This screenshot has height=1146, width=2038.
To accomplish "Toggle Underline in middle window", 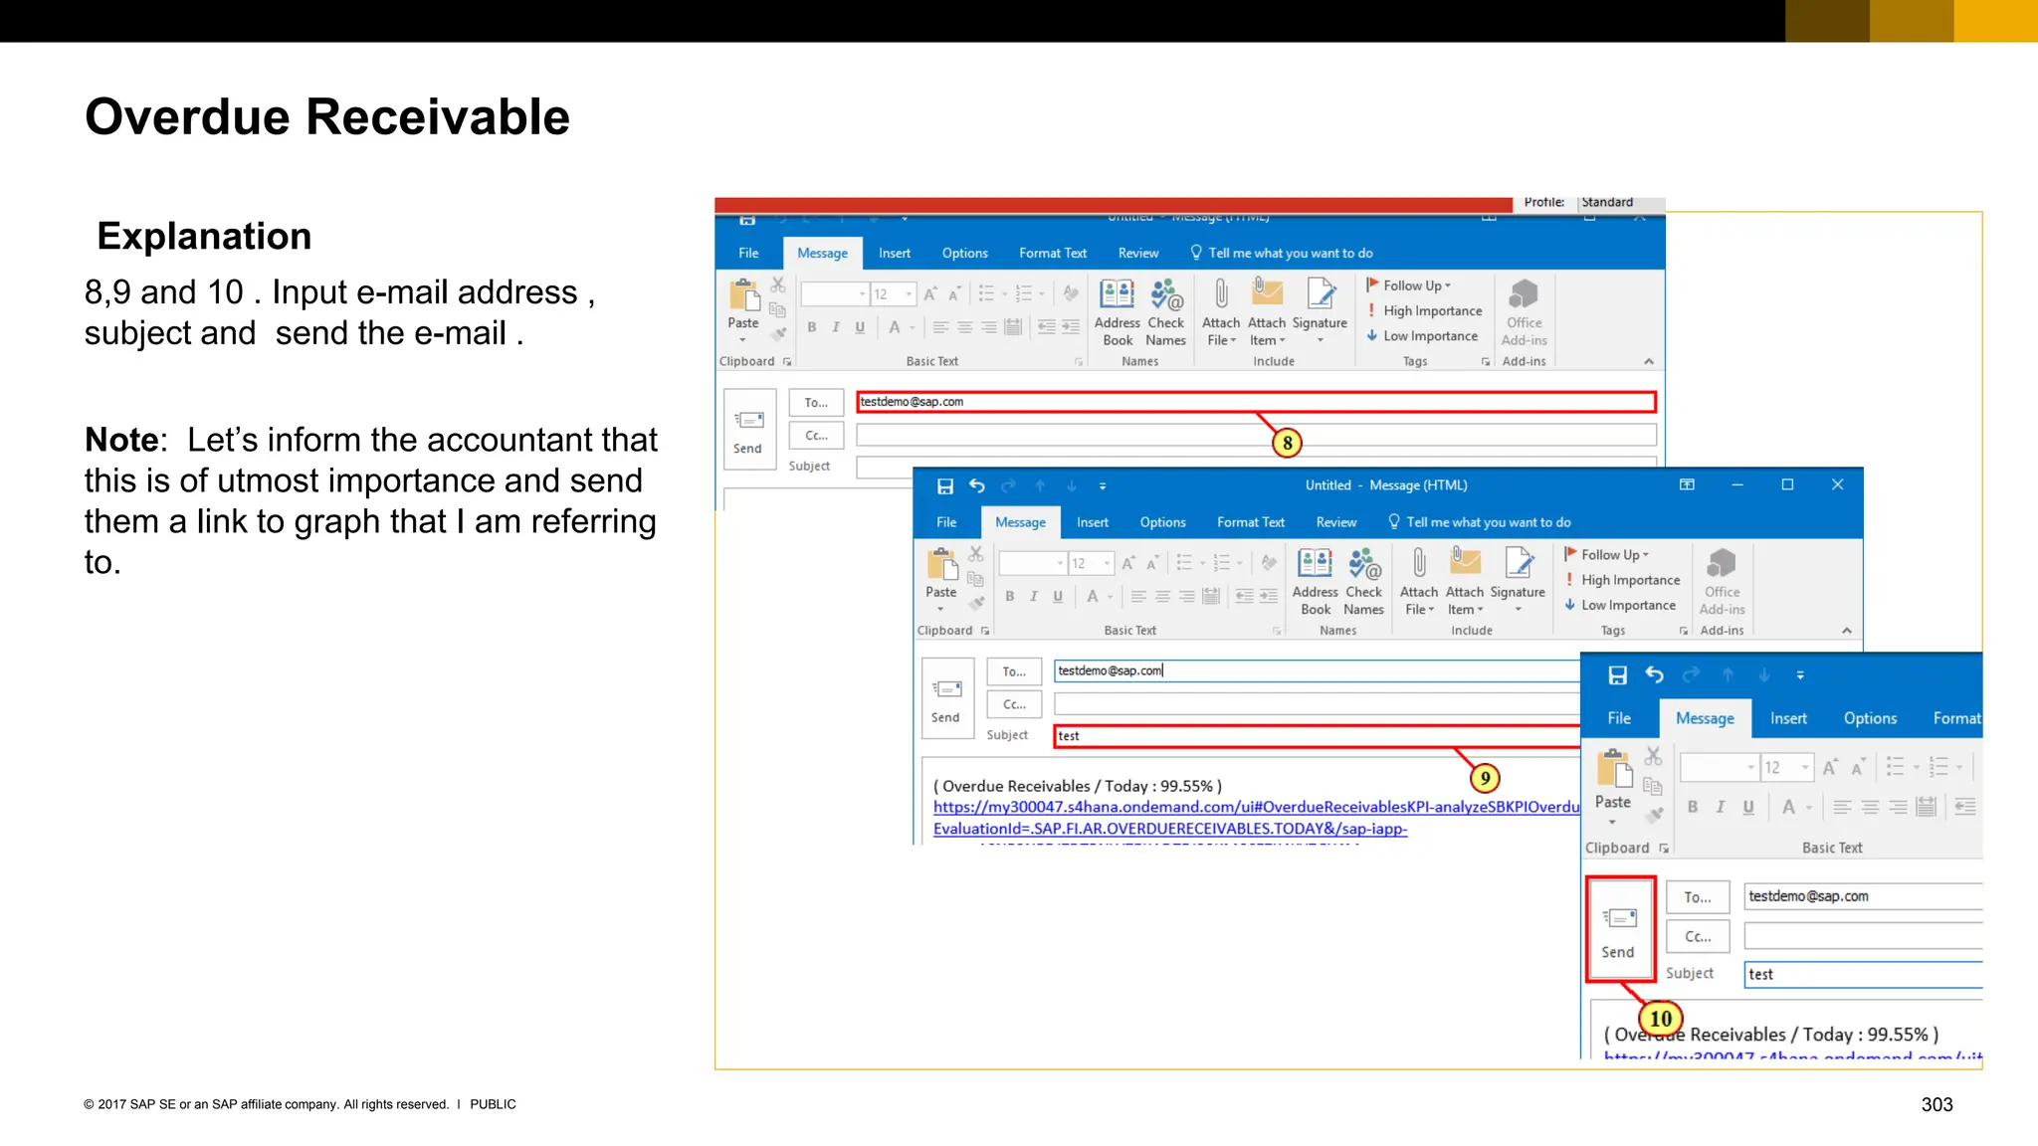I will pos(1058,596).
